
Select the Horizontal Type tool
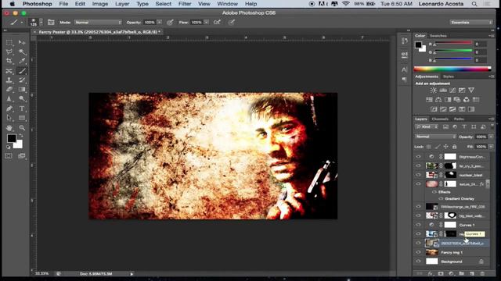tap(22, 108)
